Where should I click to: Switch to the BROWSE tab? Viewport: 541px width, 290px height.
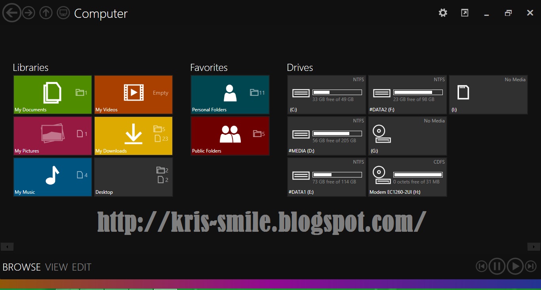tap(21, 267)
